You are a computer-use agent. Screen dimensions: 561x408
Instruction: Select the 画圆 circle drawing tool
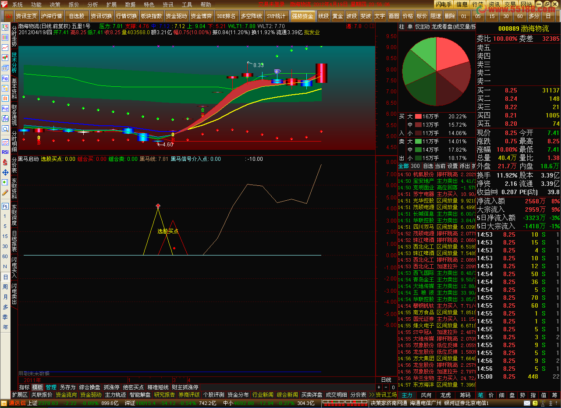click(394, 16)
